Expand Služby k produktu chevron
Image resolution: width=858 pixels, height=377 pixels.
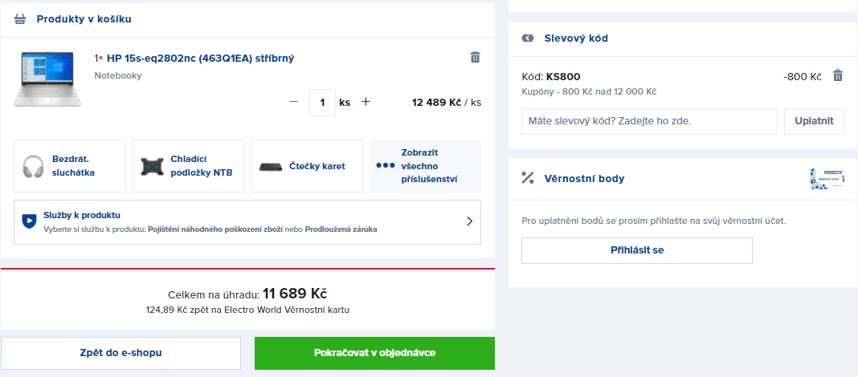pyautogui.click(x=469, y=221)
